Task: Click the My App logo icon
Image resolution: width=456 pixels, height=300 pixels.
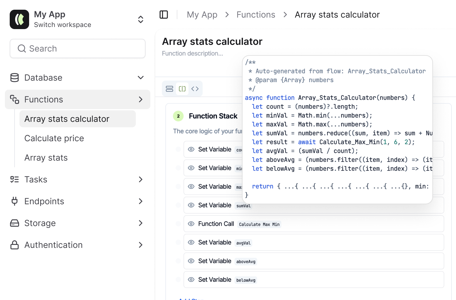Action: click(x=19, y=19)
